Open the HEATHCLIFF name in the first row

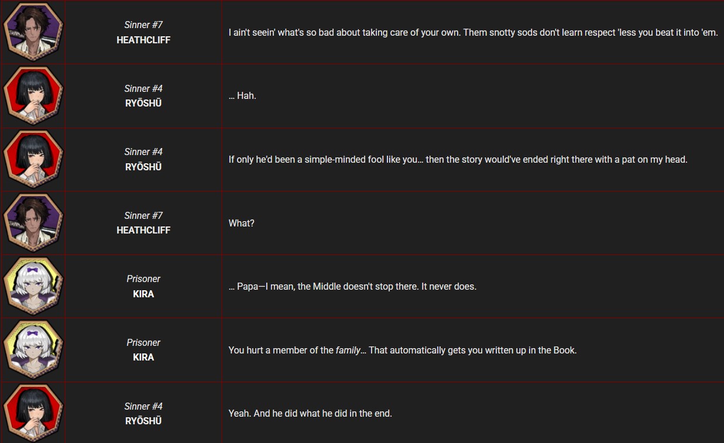point(143,40)
